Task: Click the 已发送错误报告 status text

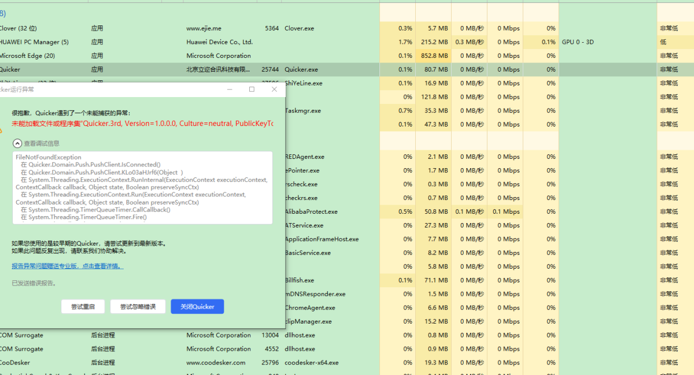Action: [34, 283]
